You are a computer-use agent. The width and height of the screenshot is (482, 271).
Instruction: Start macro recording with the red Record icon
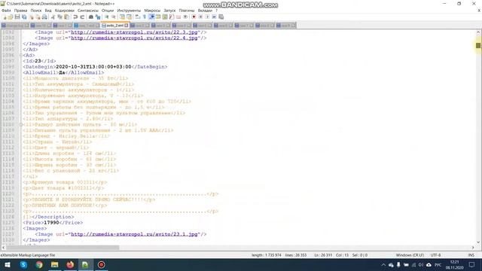194,17
